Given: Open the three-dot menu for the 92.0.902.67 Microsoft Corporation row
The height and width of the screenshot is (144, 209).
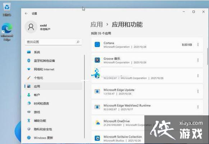Looking at the screenshot, I should point(198,76).
